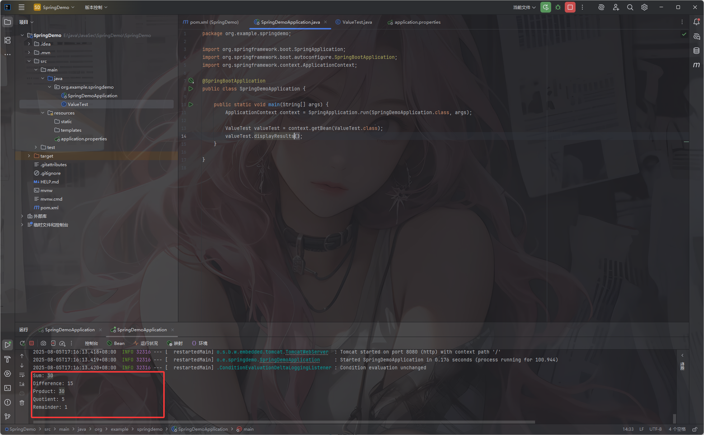Click the console horizontal scrollbar
704x435 pixels.
pyautogui.click(x=284, y=422)
